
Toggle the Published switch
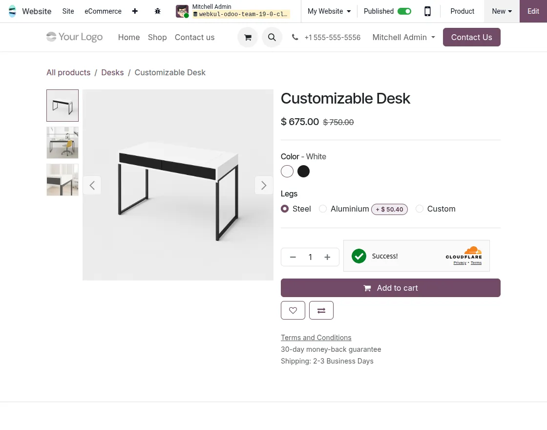(x=404, y=11)
